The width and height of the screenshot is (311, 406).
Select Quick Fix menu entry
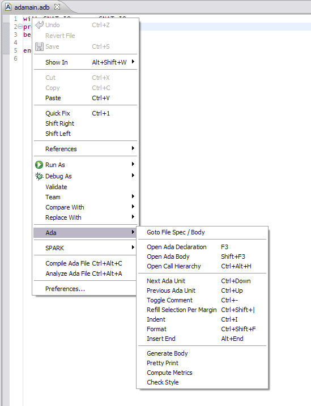click(x=86, y=113)
